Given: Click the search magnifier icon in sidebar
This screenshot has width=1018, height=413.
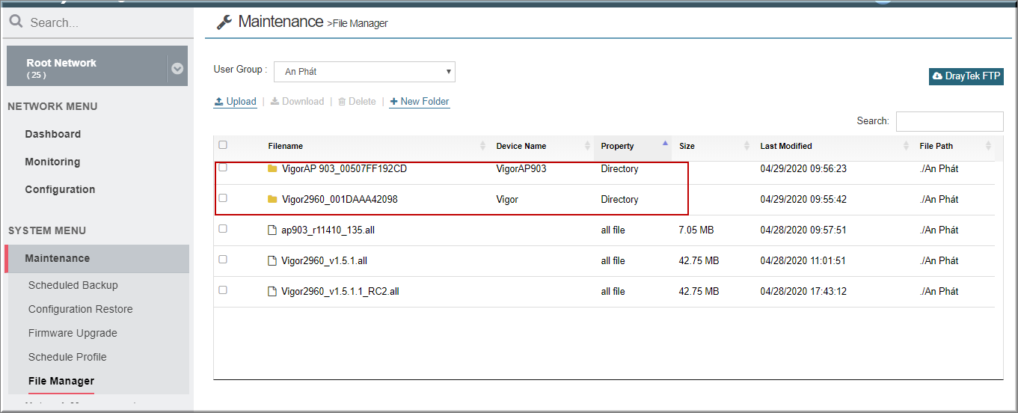Looking at the screenshot, I should point(16,22).
